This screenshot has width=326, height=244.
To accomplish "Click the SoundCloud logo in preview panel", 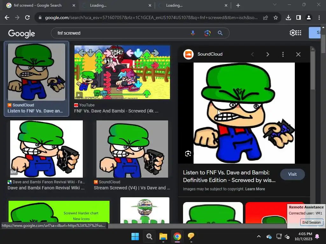I will tap(188, 54).
